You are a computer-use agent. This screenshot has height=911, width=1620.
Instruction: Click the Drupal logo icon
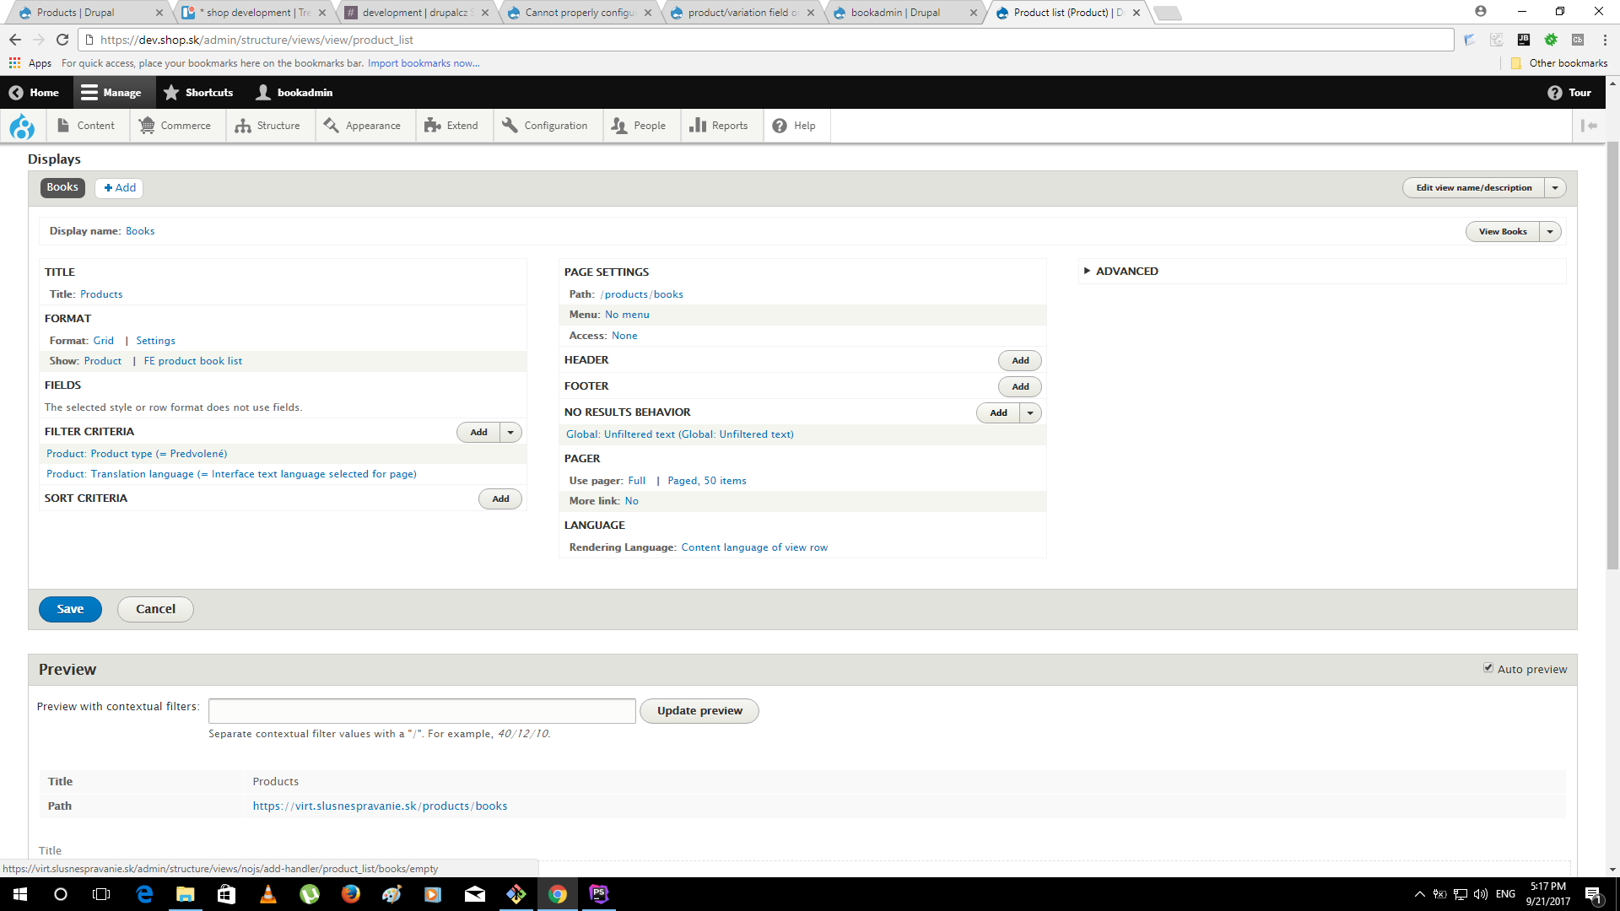[22, 126]
